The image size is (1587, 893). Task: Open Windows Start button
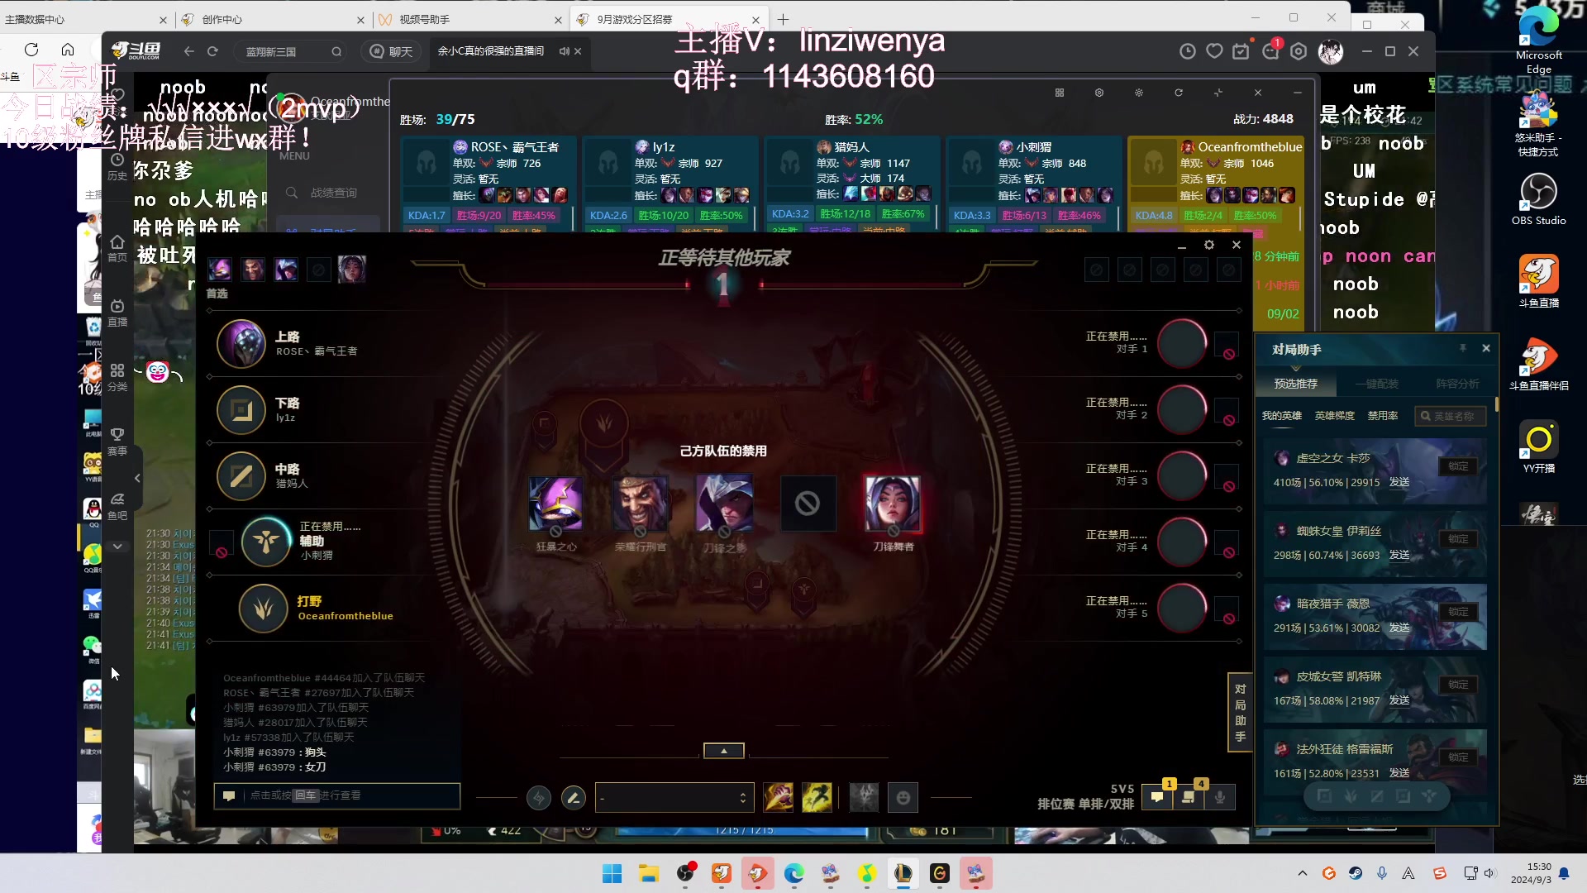coord(612,873)
